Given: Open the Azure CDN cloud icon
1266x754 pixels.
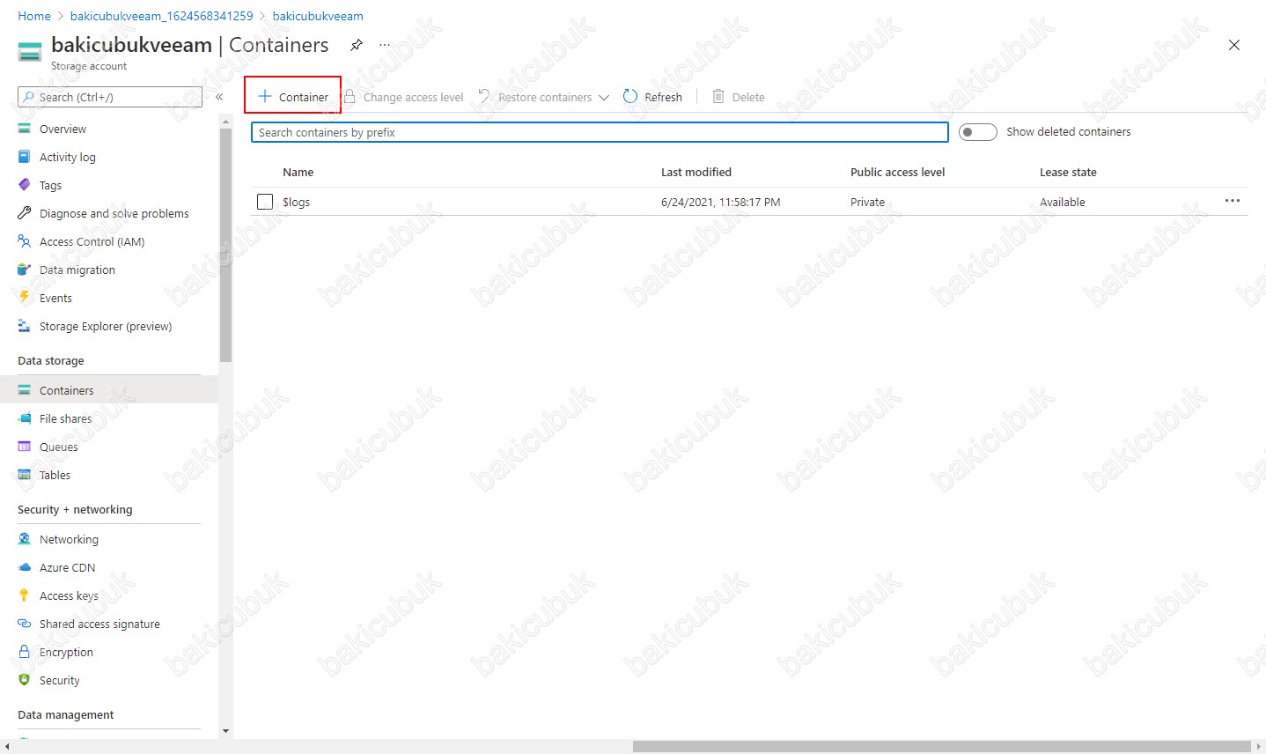Looking at the screenshot, I should coord(25,567).
